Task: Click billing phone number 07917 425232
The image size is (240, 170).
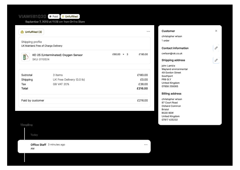Action: click(170, 120)
